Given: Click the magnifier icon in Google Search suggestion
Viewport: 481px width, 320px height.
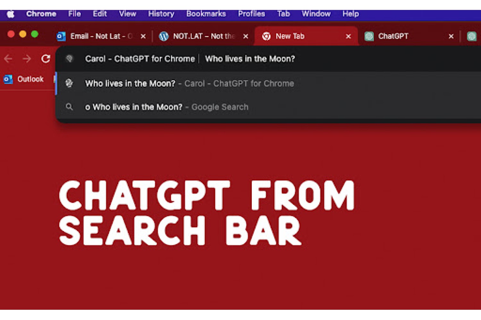Looking at the screenshot, I should [69, 107].
